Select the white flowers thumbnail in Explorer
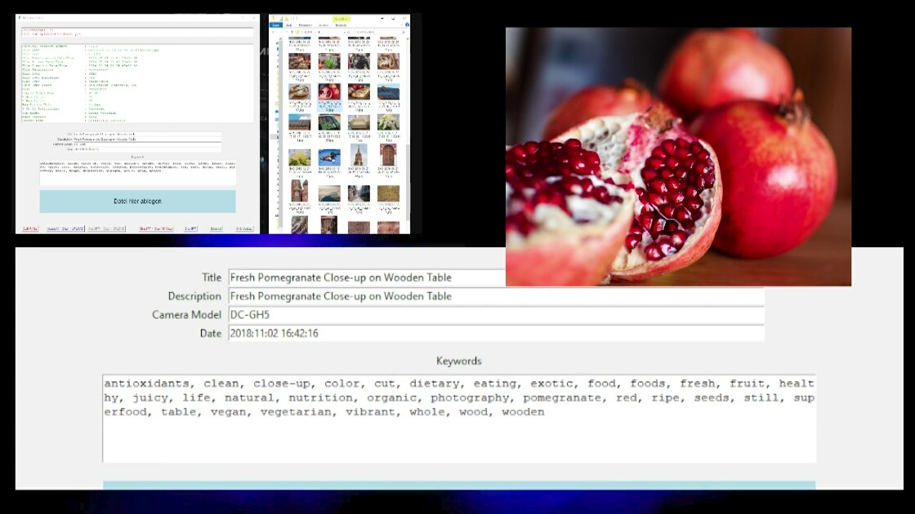Viewport: 915px width, 514px height. (388, 122)
